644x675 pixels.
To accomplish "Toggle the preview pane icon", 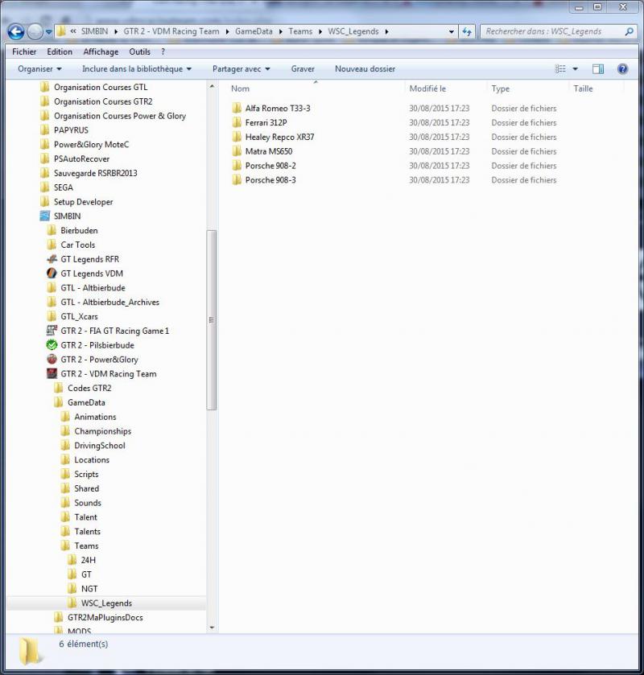I will [598, 69].
